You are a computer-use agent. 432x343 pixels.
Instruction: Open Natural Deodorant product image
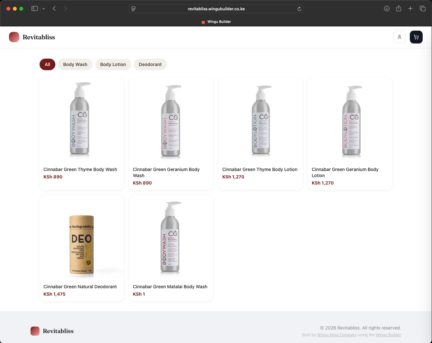click(82, 237)
